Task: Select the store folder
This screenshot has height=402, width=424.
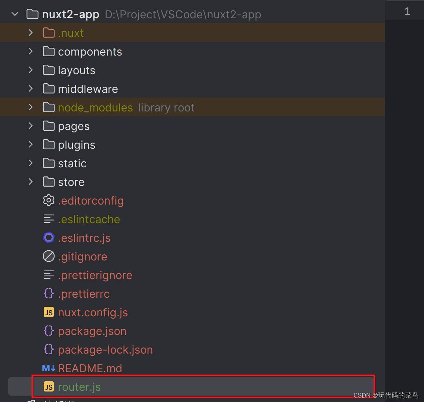Action: tap(71, 182)
